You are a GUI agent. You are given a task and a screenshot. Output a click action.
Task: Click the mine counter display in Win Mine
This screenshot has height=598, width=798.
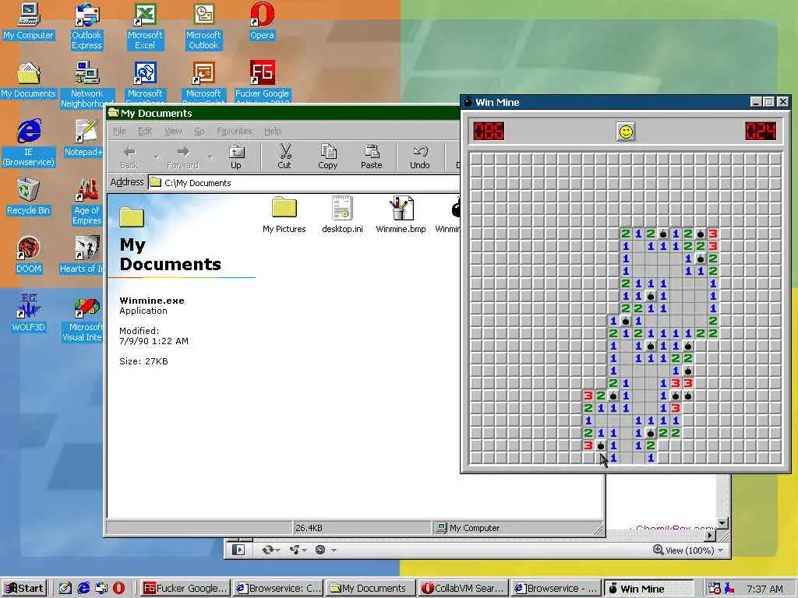tap(489, 131)
